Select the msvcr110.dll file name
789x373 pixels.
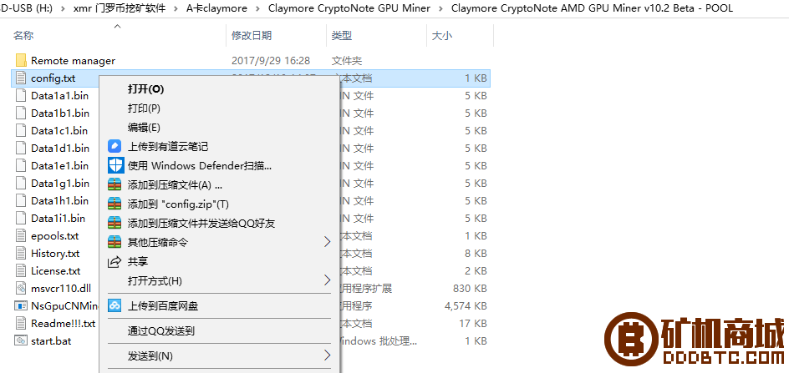coord(61,289)
